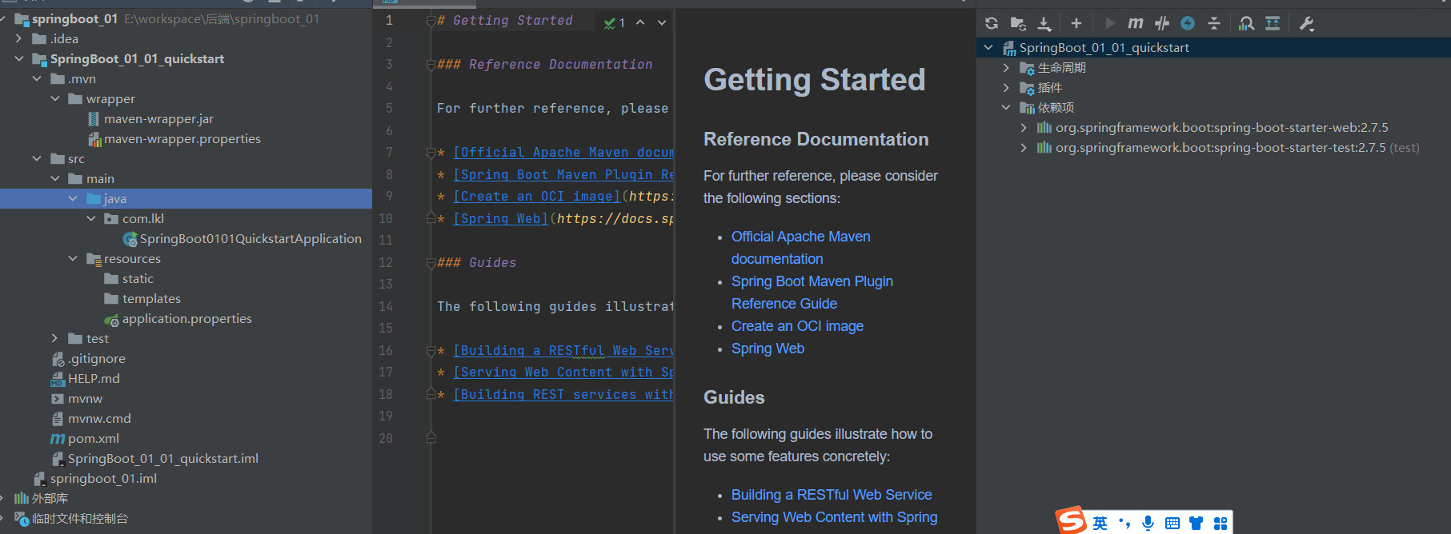Download sources and documentation icon
Image resolution: width=1451 pixels, height=534 pixels.
[x=1044, y=23]
